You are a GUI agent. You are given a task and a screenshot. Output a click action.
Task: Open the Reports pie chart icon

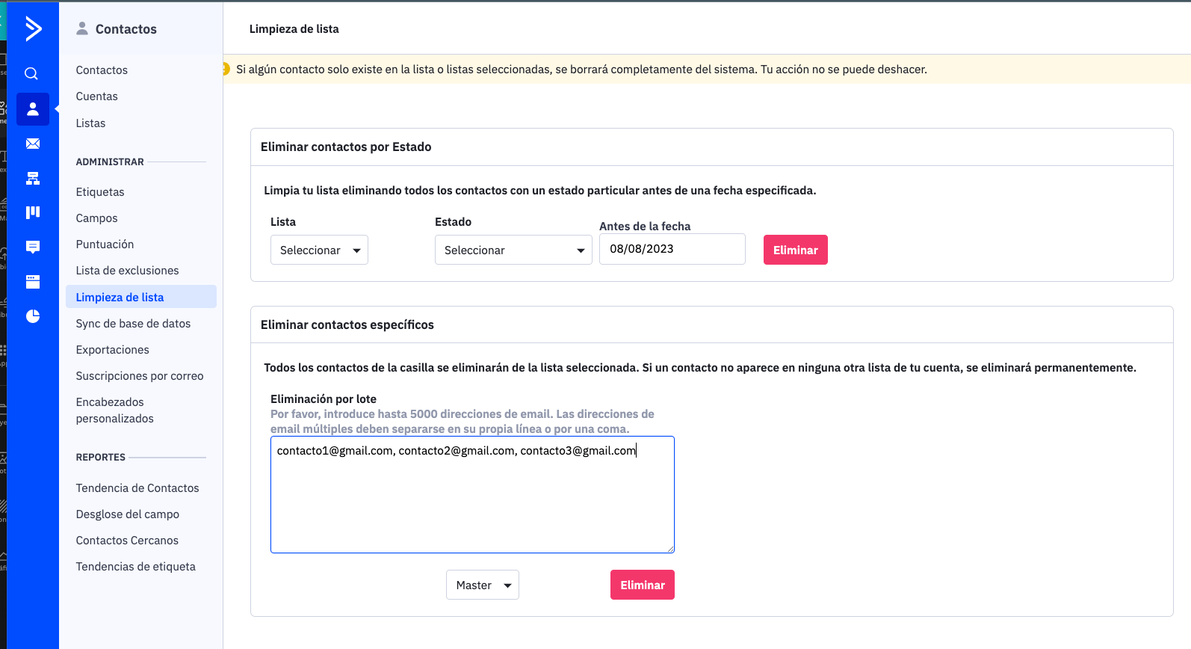click(x=33, y=316)
